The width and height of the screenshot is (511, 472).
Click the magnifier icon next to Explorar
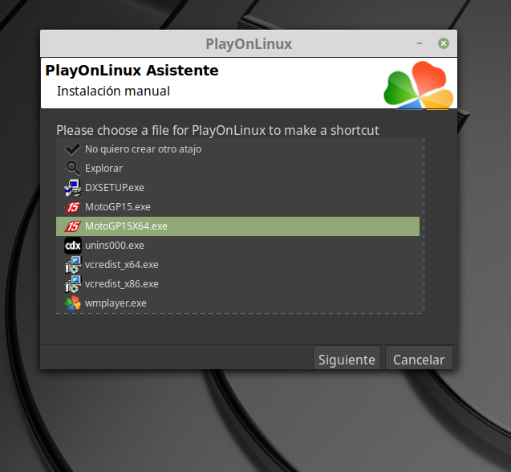(x=72, y=169)
